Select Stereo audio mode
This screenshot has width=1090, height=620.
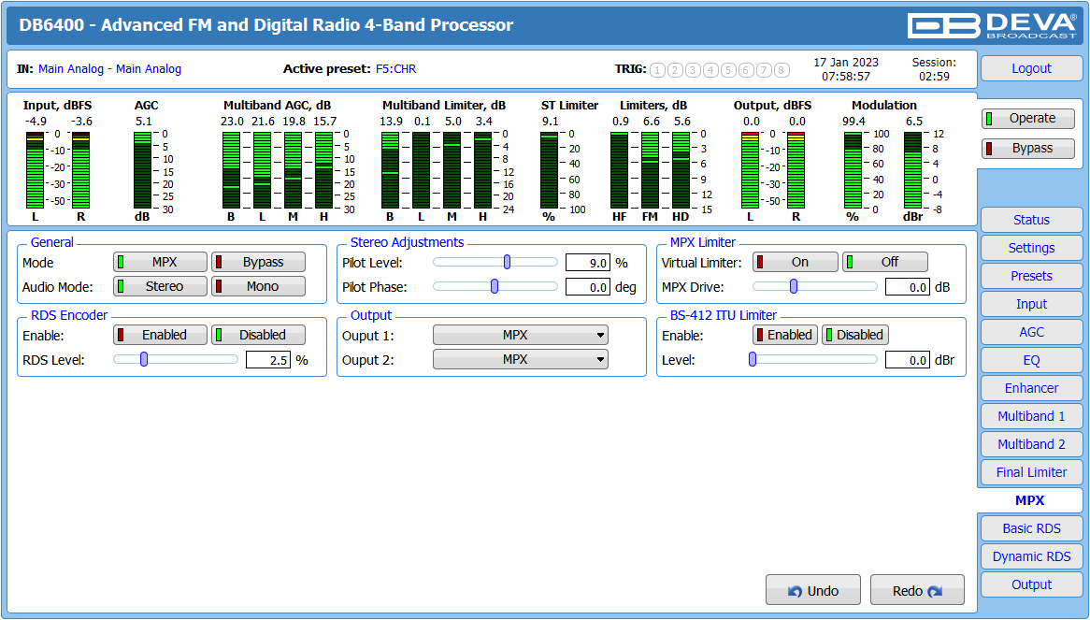pyautogui.click(x=161, y=286)
